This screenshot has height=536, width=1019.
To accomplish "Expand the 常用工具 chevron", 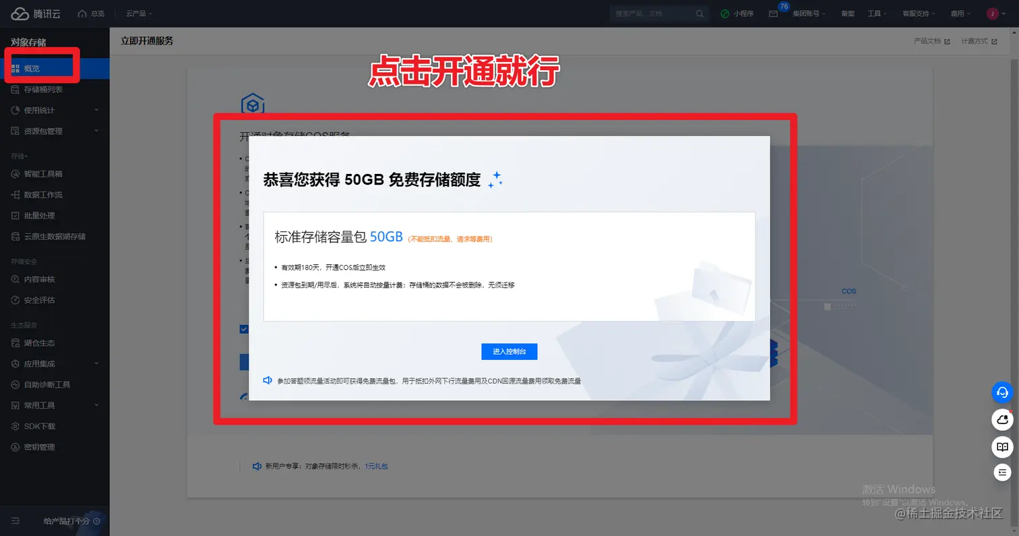I will click(x=96, y=405).
